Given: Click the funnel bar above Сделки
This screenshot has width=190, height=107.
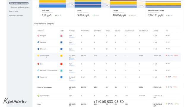Looking at the screenshot, I should (123, 4).
